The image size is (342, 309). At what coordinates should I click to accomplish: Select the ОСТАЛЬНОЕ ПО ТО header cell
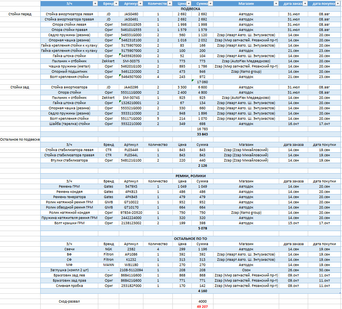191,239
